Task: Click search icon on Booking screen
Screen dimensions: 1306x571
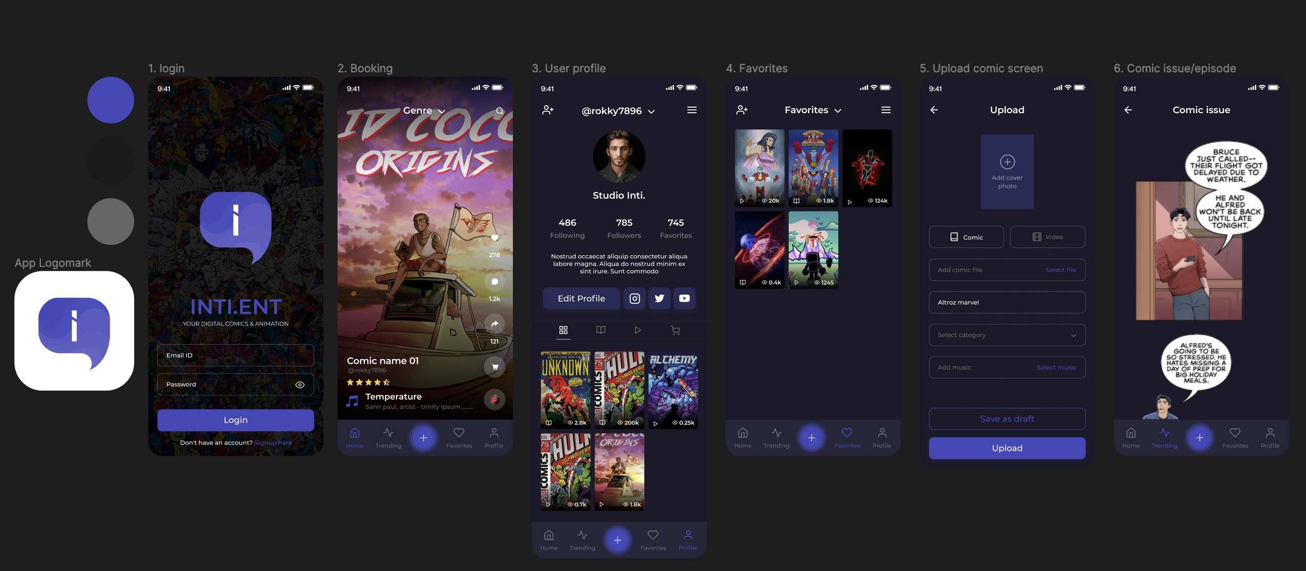Action: (499, 111)
